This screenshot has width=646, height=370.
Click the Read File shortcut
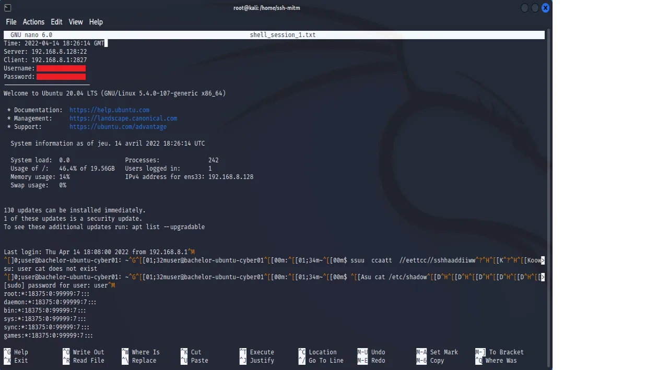[x=84, y=361]
